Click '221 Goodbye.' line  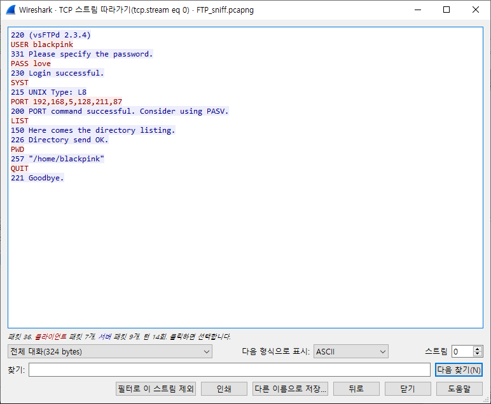[38, 178]
